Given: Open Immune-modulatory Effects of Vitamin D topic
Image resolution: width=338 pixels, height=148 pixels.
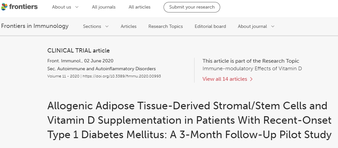Looking at the screenshot, I should [252, 69].
